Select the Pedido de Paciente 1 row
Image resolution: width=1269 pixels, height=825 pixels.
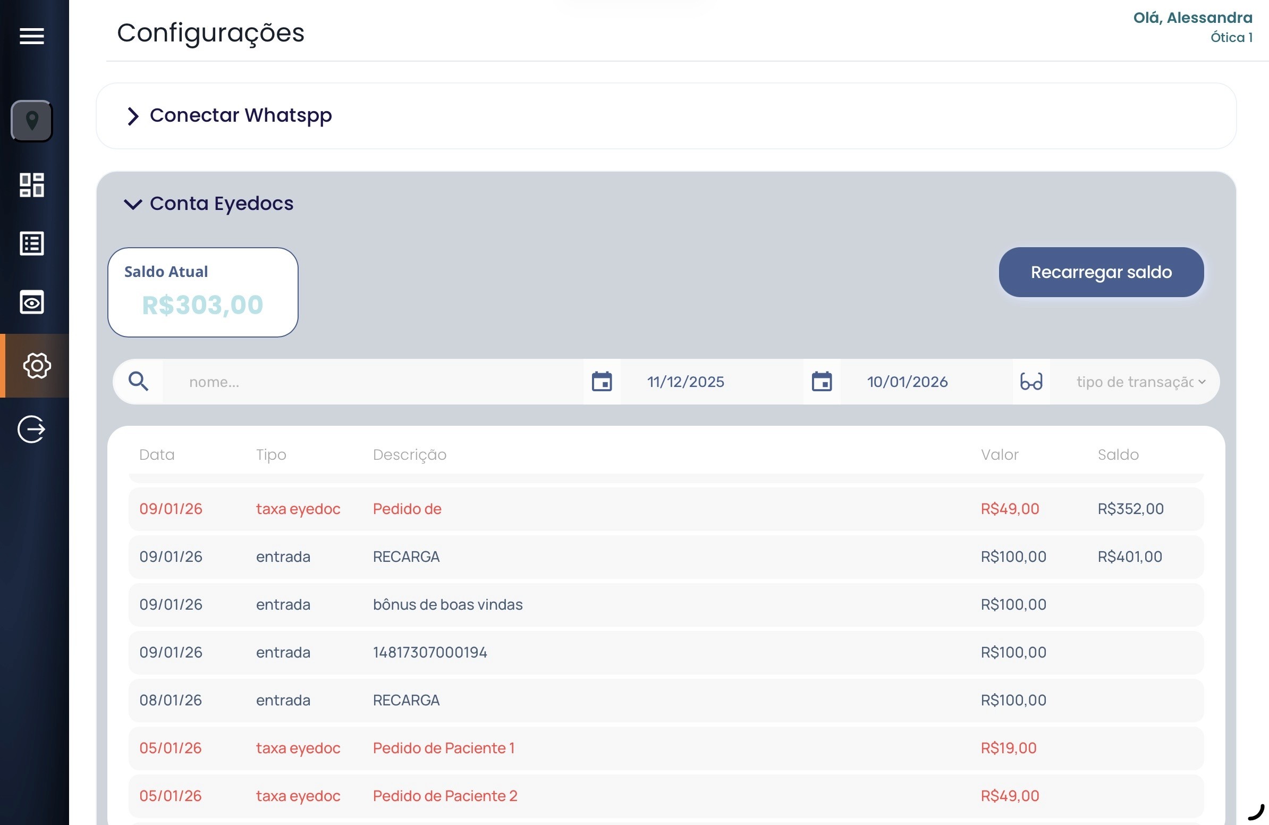(x=665, y=748)
